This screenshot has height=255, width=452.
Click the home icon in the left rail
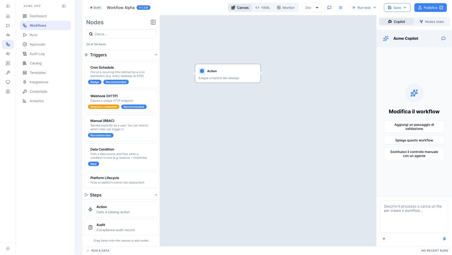[x=8, y=16]
